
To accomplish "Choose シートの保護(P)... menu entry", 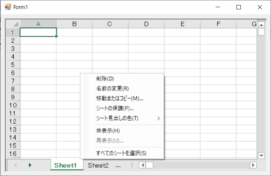I will (x=115, y=108).
